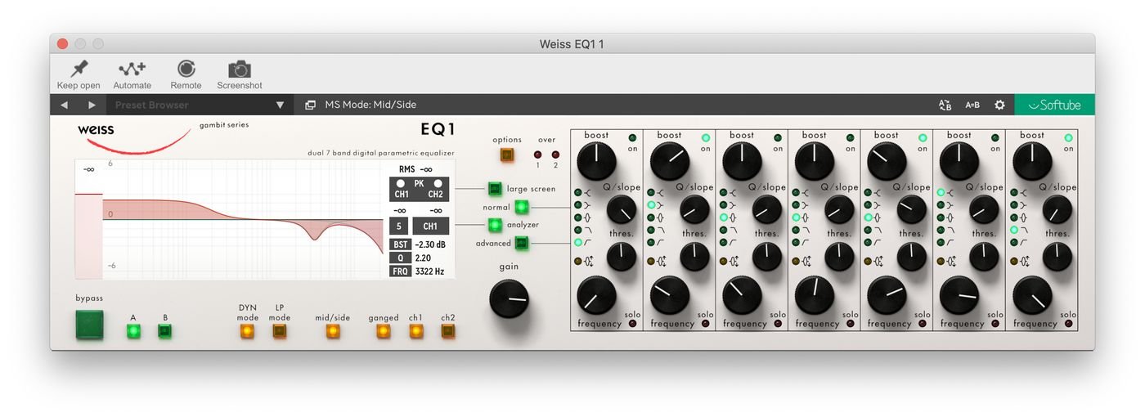This screenshot has height=417, width=1145.
Task: Click the gain knob
Action: [510, 299]
